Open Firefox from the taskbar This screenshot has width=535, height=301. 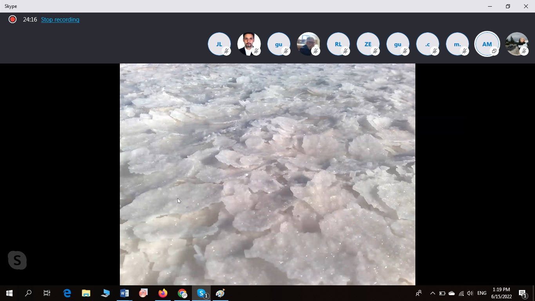pos(163,293)
